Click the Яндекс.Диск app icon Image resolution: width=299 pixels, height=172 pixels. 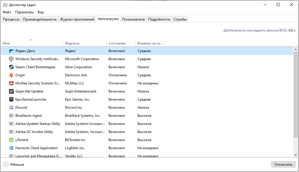coord(11,51)
